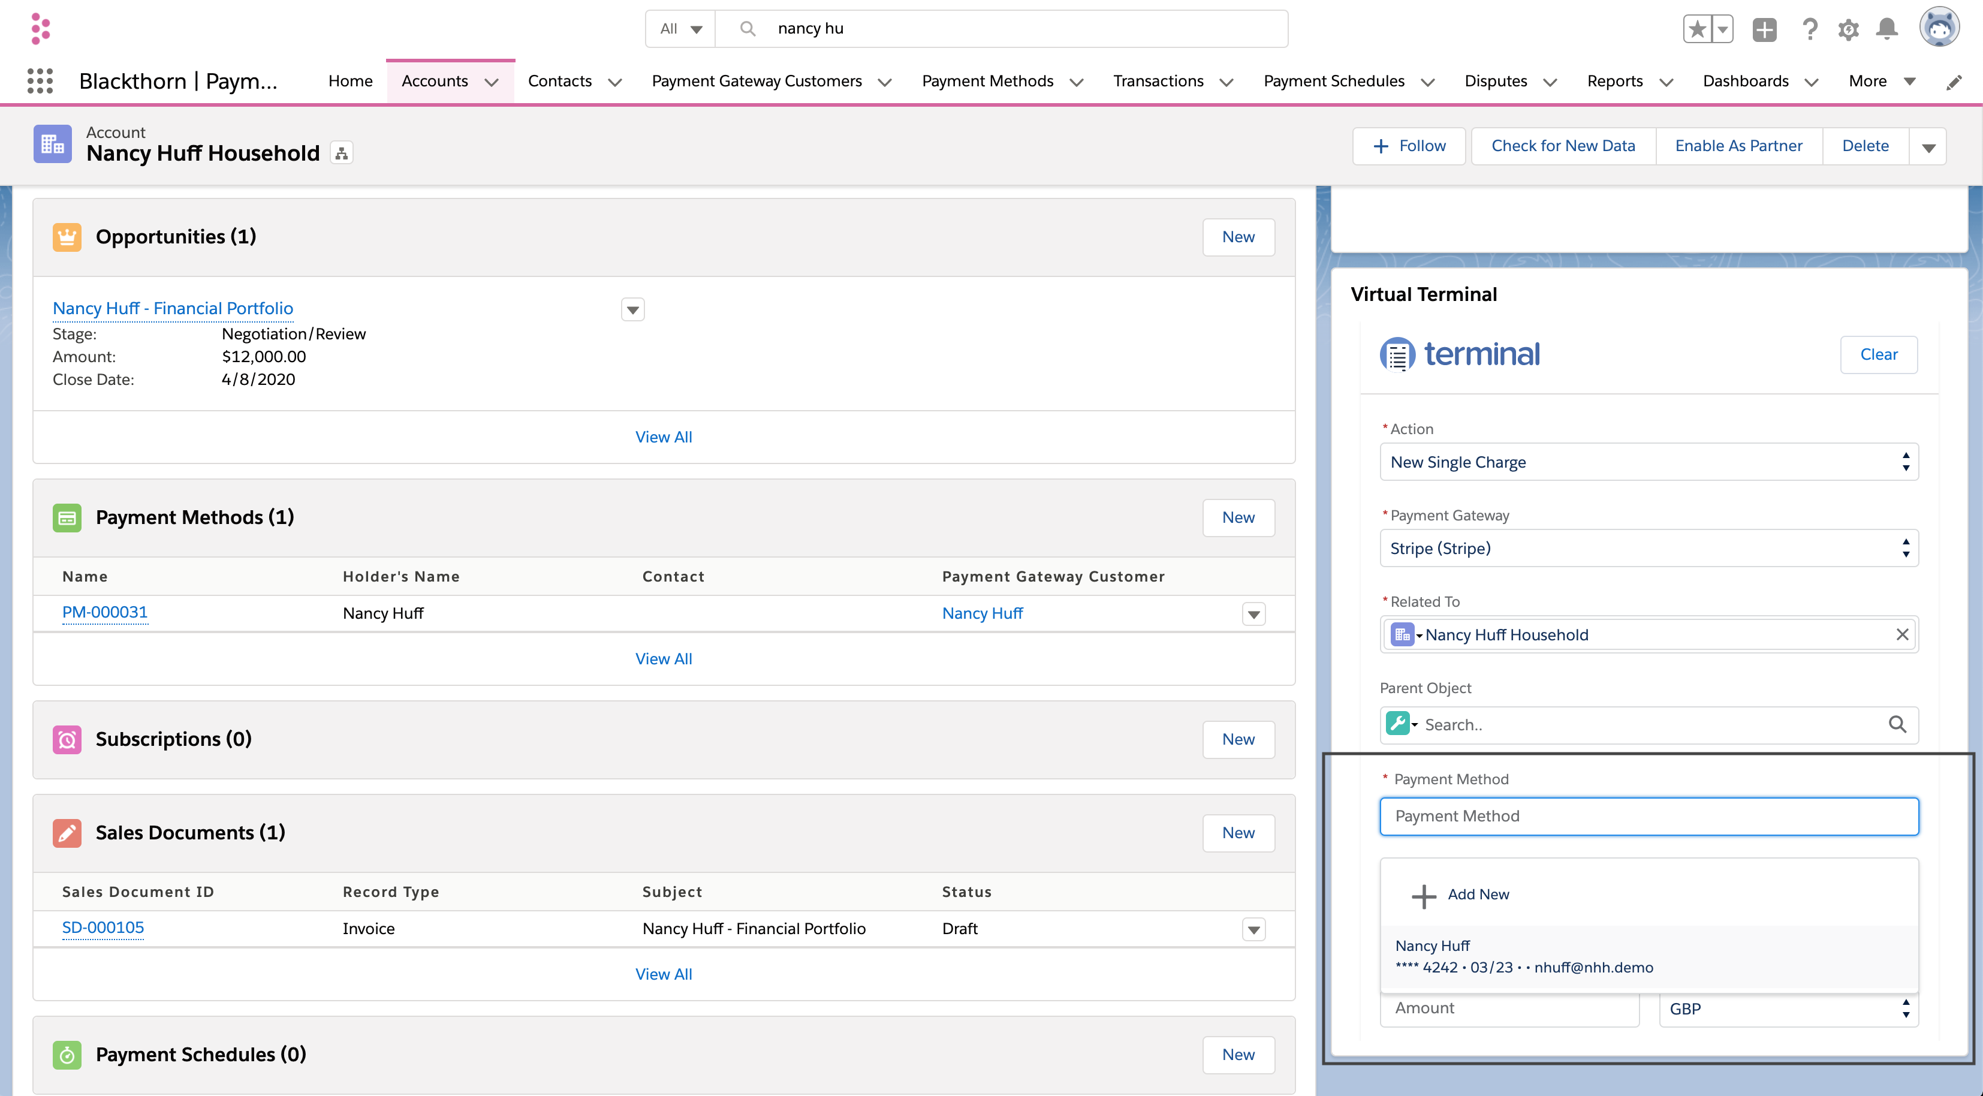Select the Contacts menu tab
The height and width of the screenshot is (1096, 1983).
pyautogui.click(x=560, y=81)
